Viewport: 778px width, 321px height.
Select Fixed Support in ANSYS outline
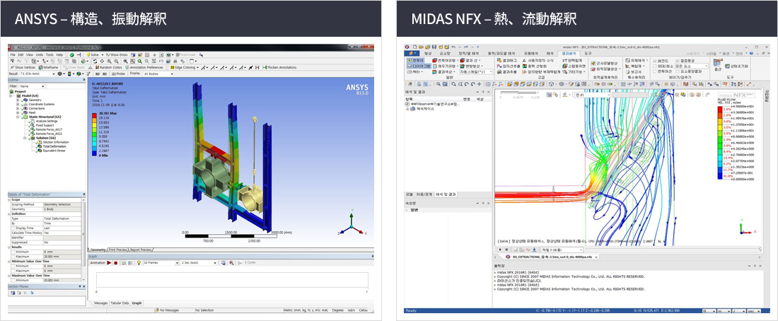(x=45, y=125)
